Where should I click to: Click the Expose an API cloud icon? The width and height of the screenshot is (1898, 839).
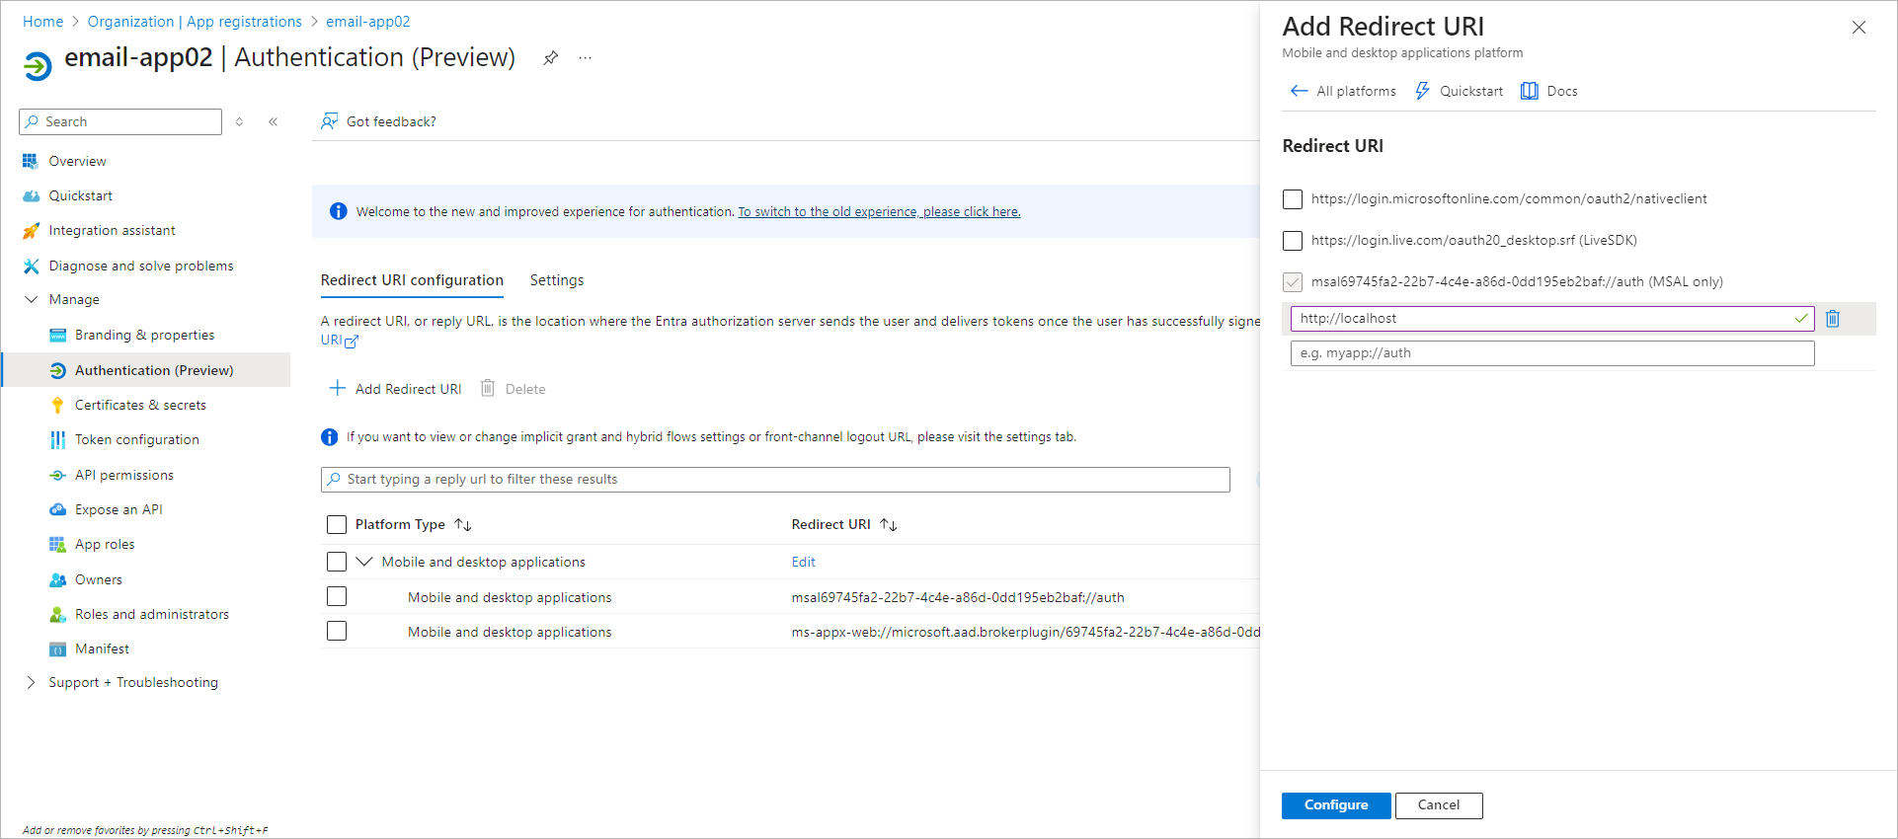pos(58,509)
